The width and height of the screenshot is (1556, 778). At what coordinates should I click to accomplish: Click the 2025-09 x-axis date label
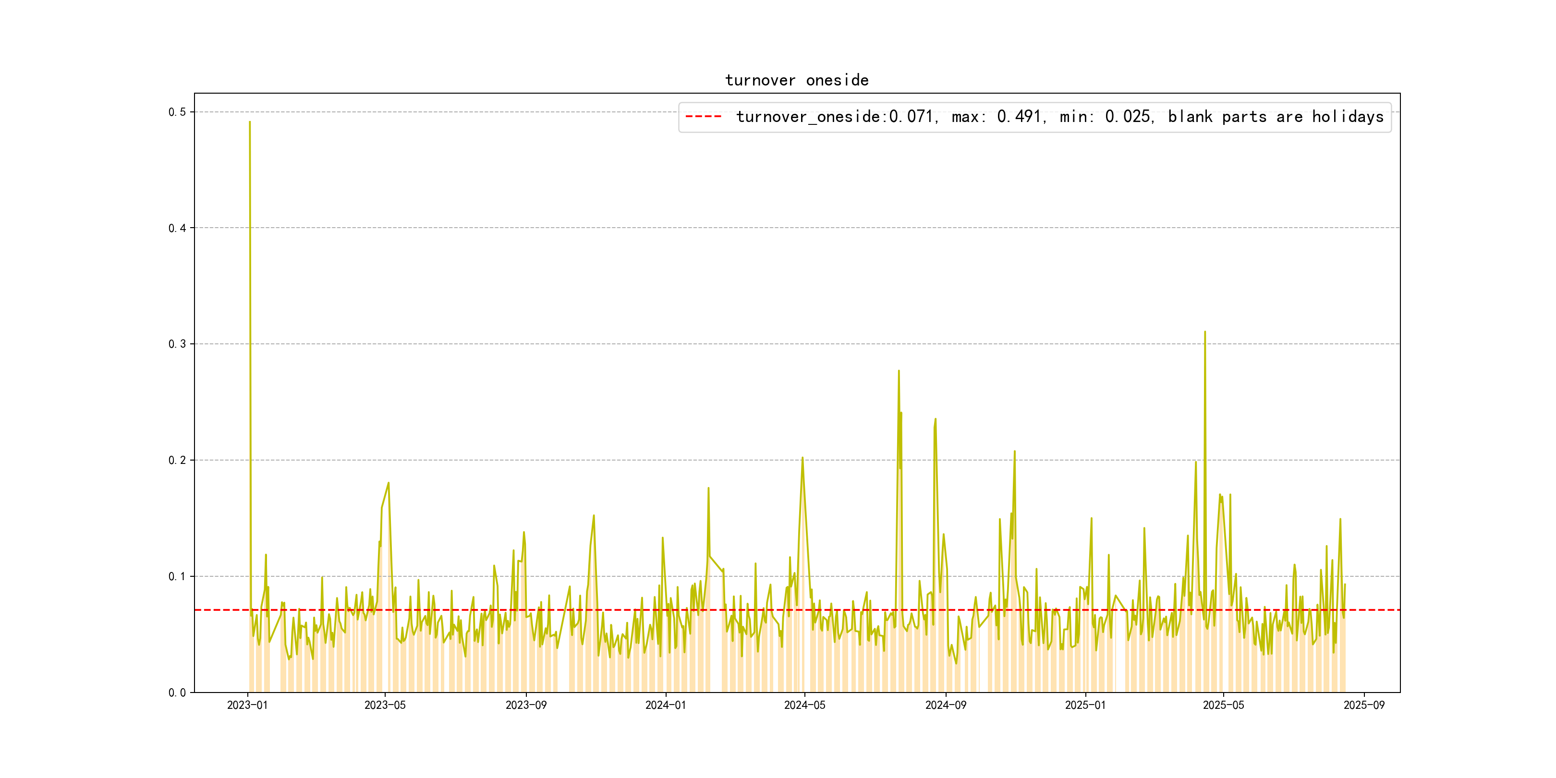tap(1364, 705)
